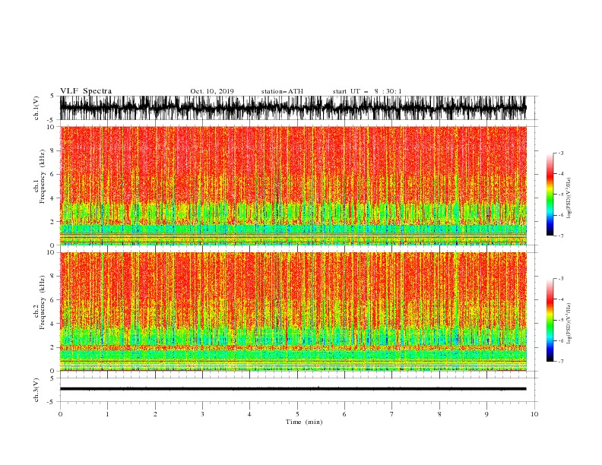Click the lower color scale bar for ch.2
This screenshot has width=602, height=465.
point(550,320)
